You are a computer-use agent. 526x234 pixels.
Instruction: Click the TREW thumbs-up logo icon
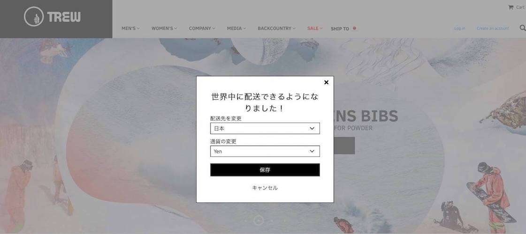(34, 17)
